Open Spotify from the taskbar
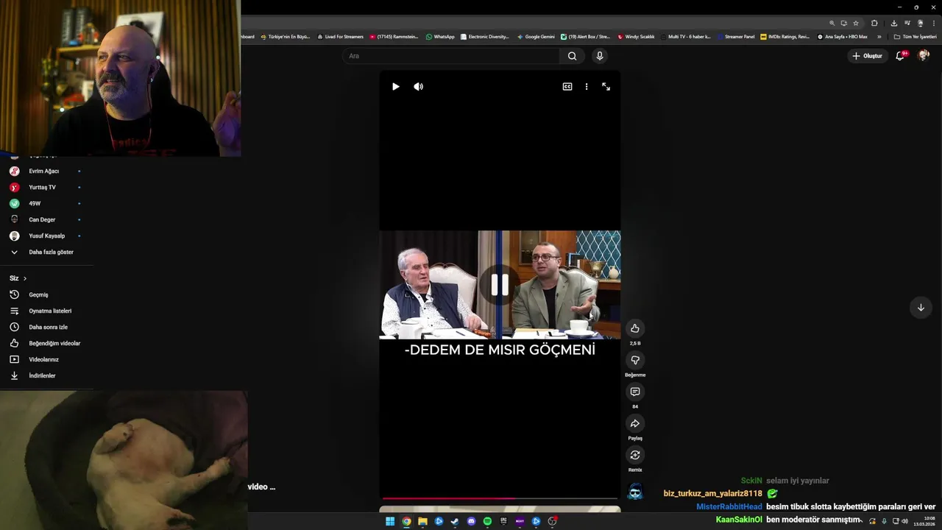The width and height of the screenshot is (942, 530). (x=487, y=521)
